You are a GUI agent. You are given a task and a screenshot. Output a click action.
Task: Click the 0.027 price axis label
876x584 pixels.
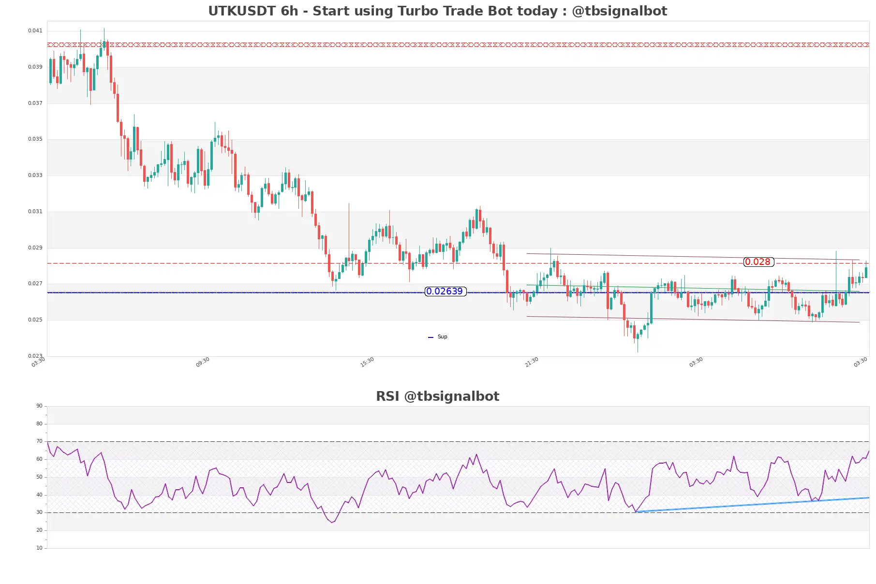coord(35,284)
